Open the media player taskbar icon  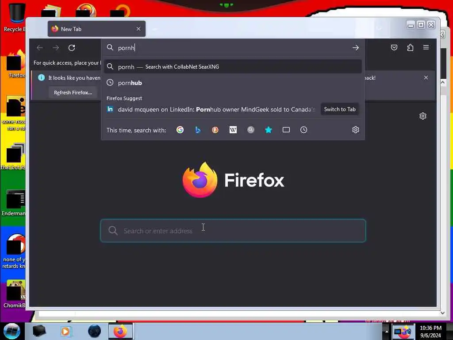pos(65,331)
